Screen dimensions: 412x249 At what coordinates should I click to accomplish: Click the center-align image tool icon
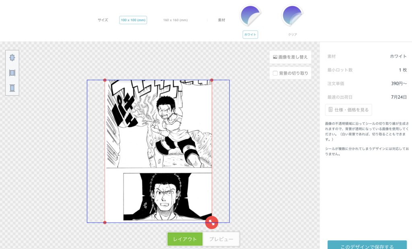click(12, 58)
